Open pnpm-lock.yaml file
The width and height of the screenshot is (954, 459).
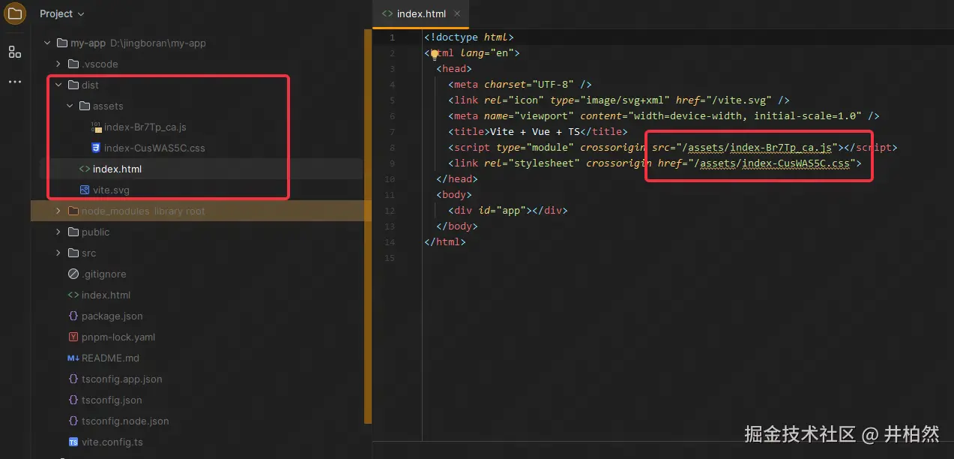pyautogui.click(x=118, y=337)
